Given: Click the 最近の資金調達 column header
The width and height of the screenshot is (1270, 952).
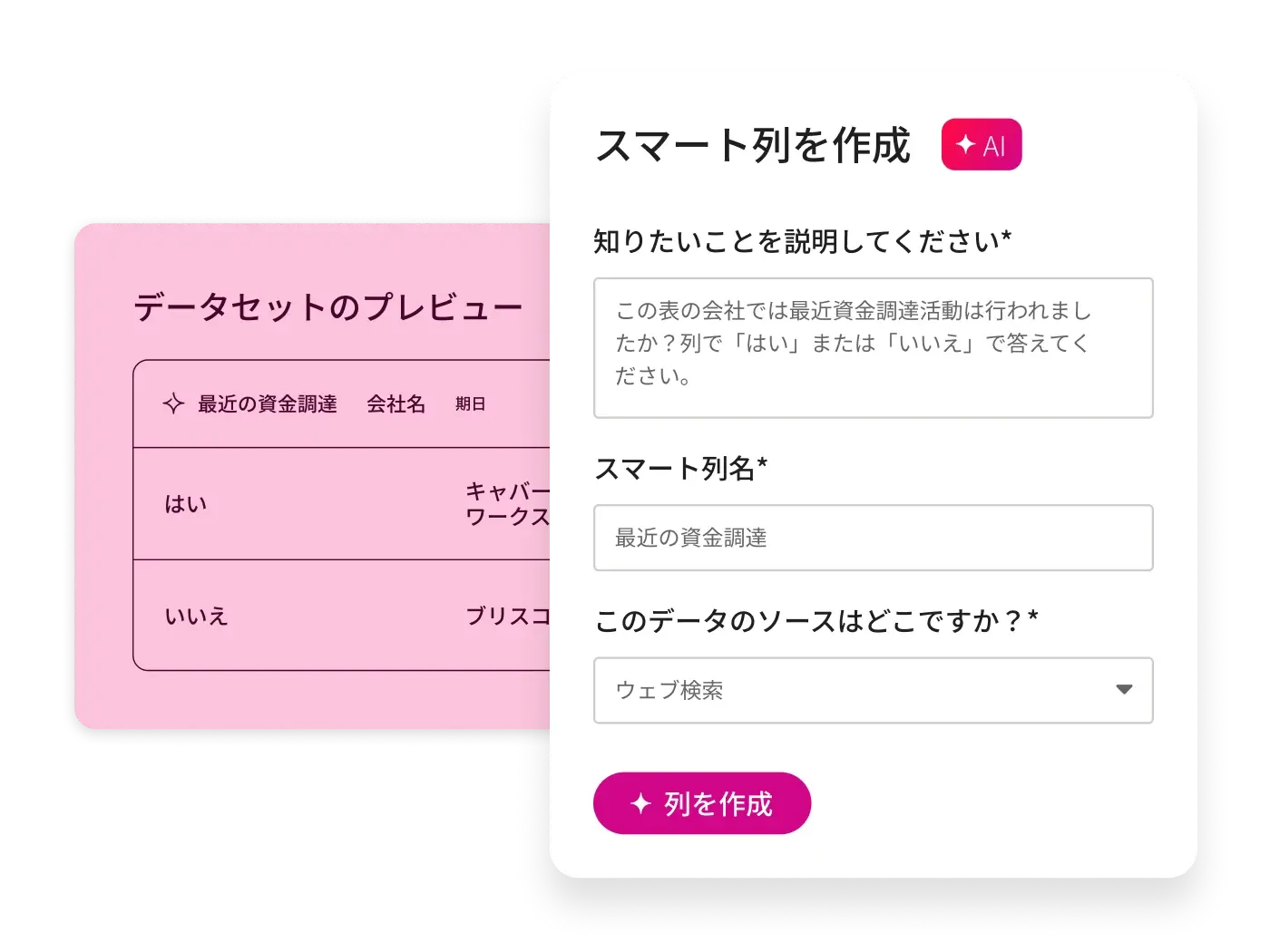Looking at the screenshot, I should click(268, 404).
